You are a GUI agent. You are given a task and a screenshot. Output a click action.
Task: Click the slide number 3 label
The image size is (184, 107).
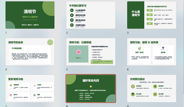(x=128, y=33)
